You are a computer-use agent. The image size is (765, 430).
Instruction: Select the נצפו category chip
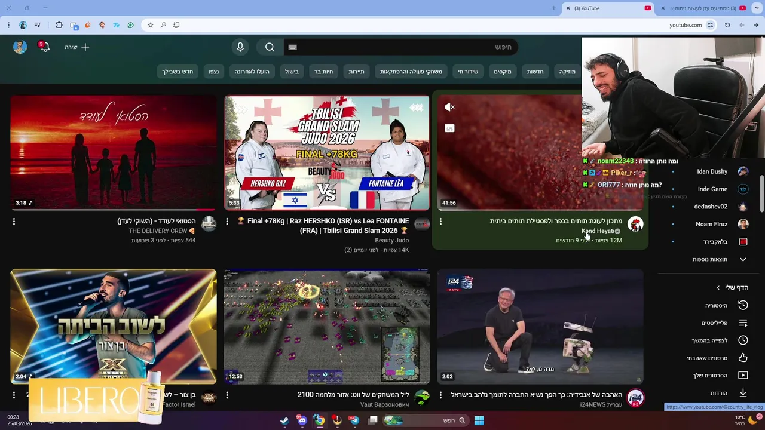213,72
